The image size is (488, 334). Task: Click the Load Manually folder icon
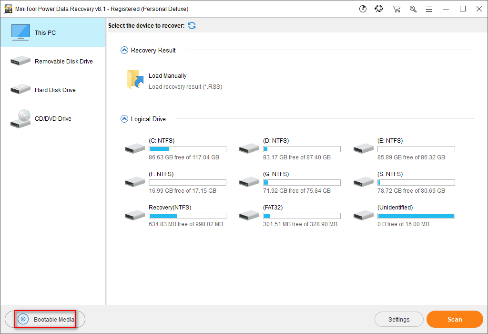[x=135, y=80]
